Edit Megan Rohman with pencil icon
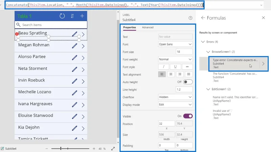This screenshot has height=152, width=271. click(x=75, y=46)
